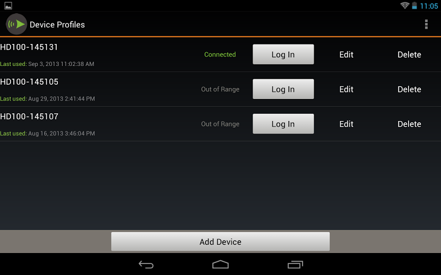Delete the HD100-145105 profile
The width and height of the screenshot is (441, 275).
pyautogui.click(x=409, y=89)
